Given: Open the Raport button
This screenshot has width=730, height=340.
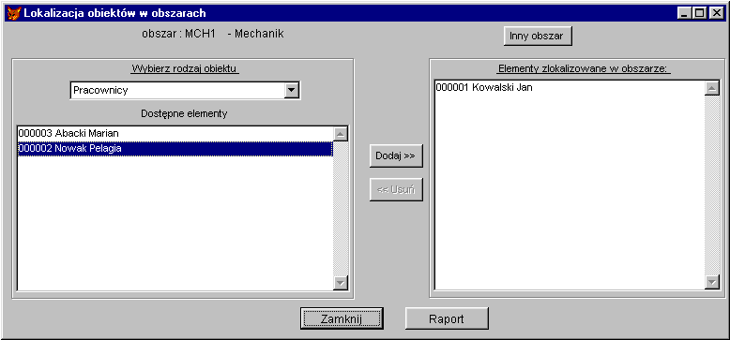Looking at the screenshot, I should pos(447,318).
